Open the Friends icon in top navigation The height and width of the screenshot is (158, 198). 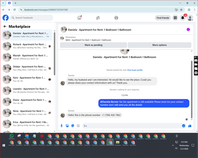click(x=98, y=18)
